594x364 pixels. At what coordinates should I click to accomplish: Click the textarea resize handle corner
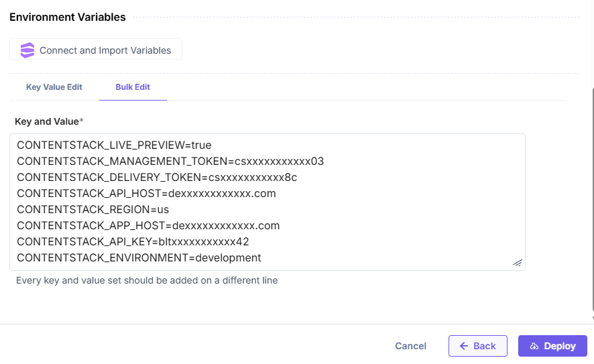pos(518,263)
